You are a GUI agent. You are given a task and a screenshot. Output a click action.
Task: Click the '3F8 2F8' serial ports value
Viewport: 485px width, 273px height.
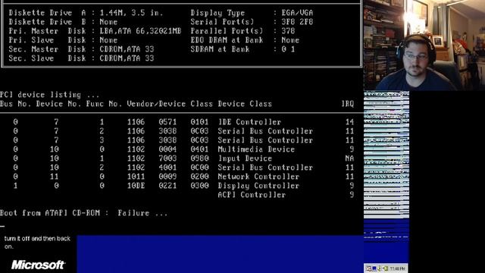tap(297, 22)
